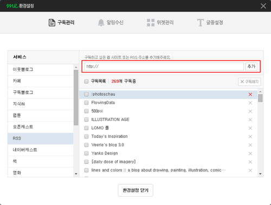Remove Veerle's blog 3.0 with its X icon
This screenshot has height=205, width=271.
click(250, 145)
